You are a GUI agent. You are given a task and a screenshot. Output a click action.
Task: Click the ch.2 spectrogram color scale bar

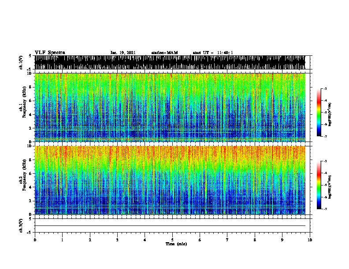pyautogui.click(x=319, y=185)
